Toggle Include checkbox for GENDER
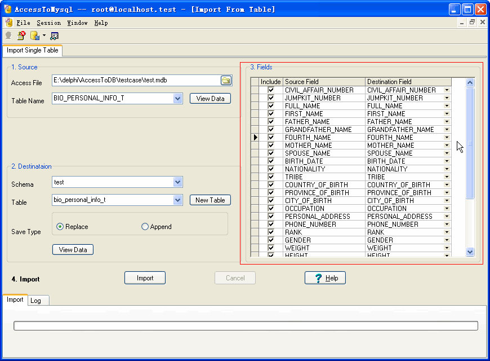The image size is (490, 361). 271,240
